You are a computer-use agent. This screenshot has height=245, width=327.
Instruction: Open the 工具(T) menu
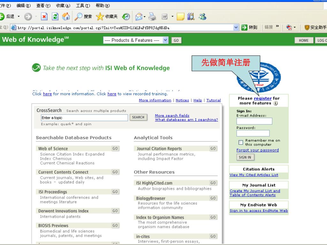[83, 6]
